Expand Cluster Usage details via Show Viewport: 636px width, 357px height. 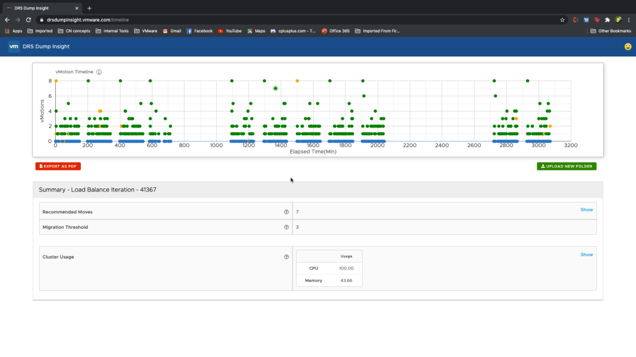tap(586, 255)
